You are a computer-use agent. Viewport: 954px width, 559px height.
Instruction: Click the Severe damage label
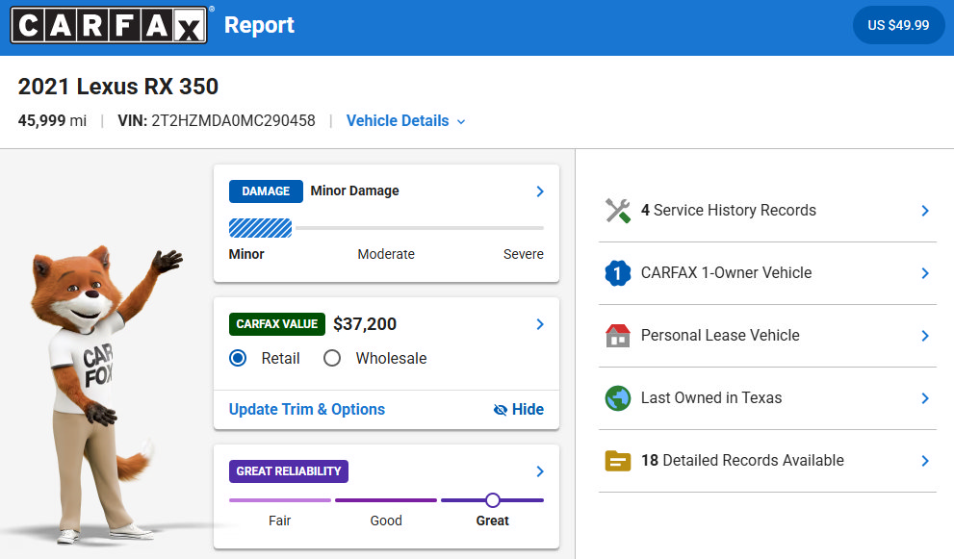pos(524,254)
